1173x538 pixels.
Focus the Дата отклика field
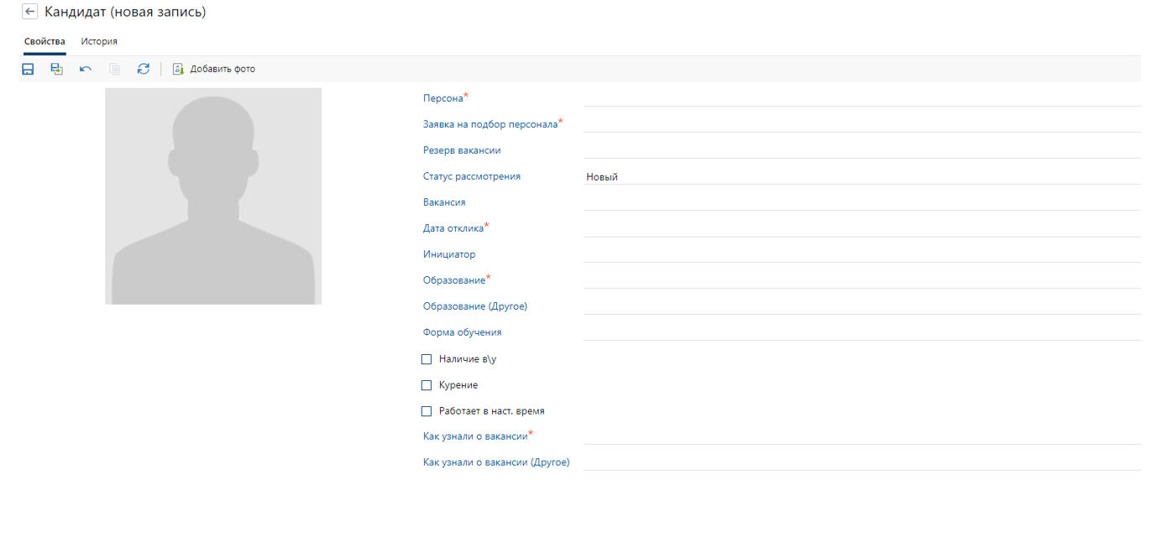point(861,227)
